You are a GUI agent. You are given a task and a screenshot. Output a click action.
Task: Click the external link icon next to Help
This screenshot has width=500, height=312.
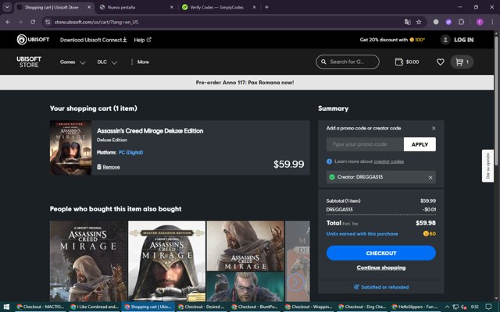(149, 40)
